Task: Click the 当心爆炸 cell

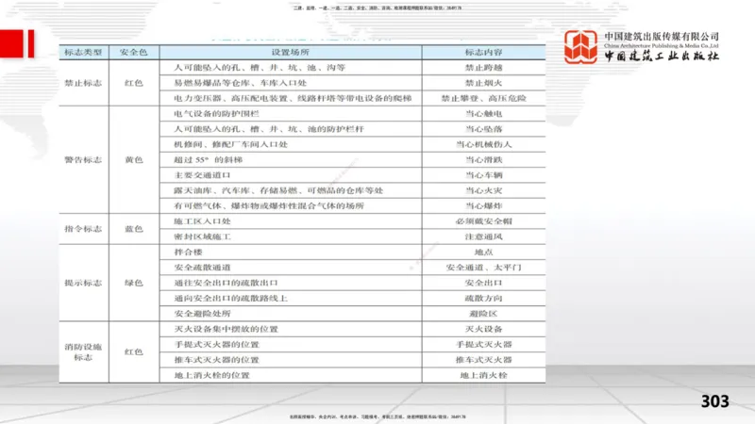Action: [483, 205]
